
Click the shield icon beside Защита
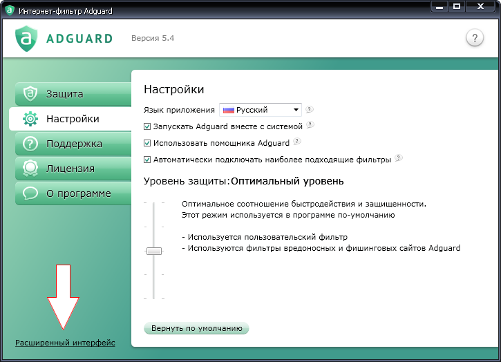click(x=30, y=94)
